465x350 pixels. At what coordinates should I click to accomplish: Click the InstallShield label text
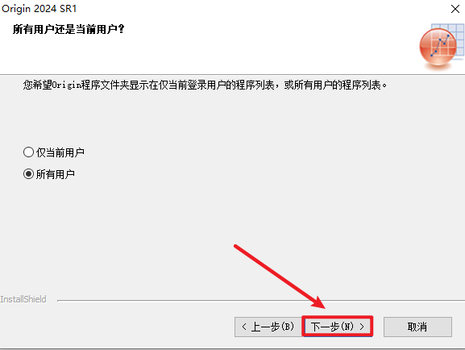[x=23, y=299]
